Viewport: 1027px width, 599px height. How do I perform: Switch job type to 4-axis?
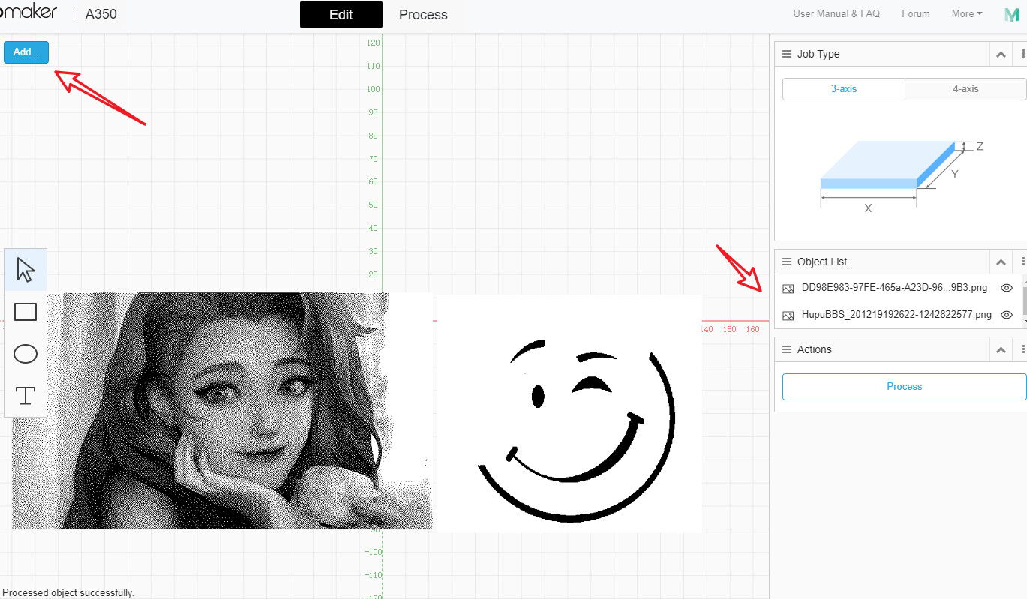pyautogui.click(x=965, y=88)
